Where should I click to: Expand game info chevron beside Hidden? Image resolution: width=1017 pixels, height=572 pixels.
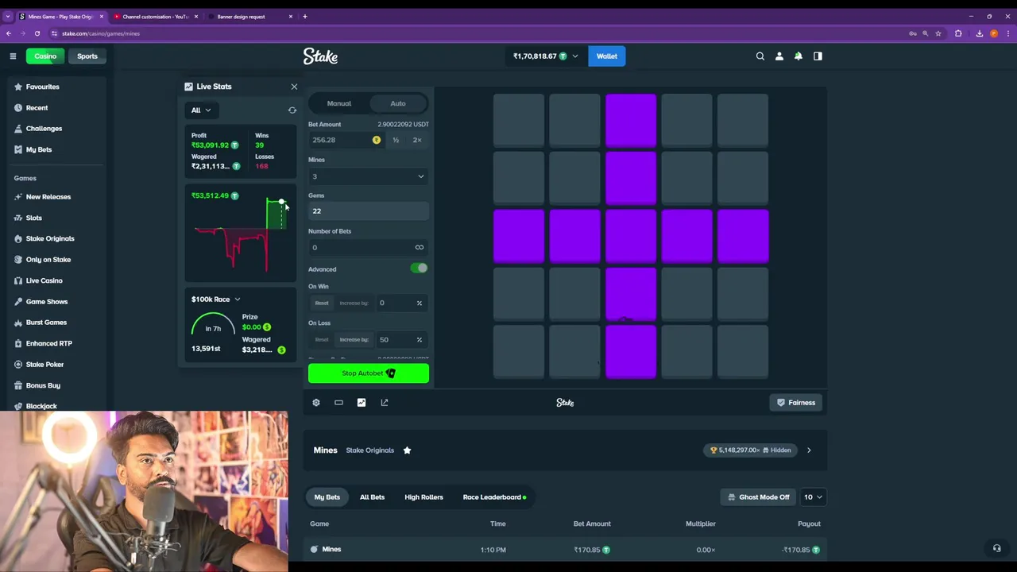click(x=809, y=450)
